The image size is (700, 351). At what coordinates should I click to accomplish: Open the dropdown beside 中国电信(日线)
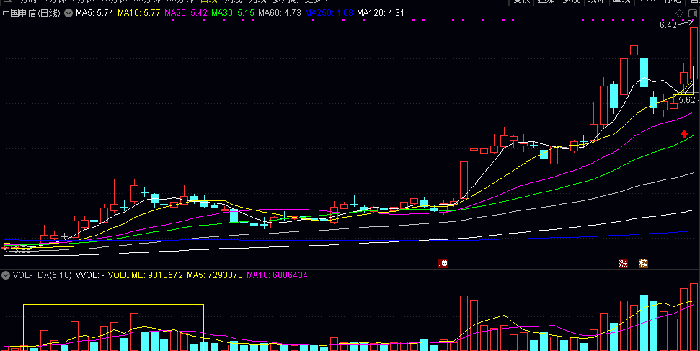tap(68, 13)
